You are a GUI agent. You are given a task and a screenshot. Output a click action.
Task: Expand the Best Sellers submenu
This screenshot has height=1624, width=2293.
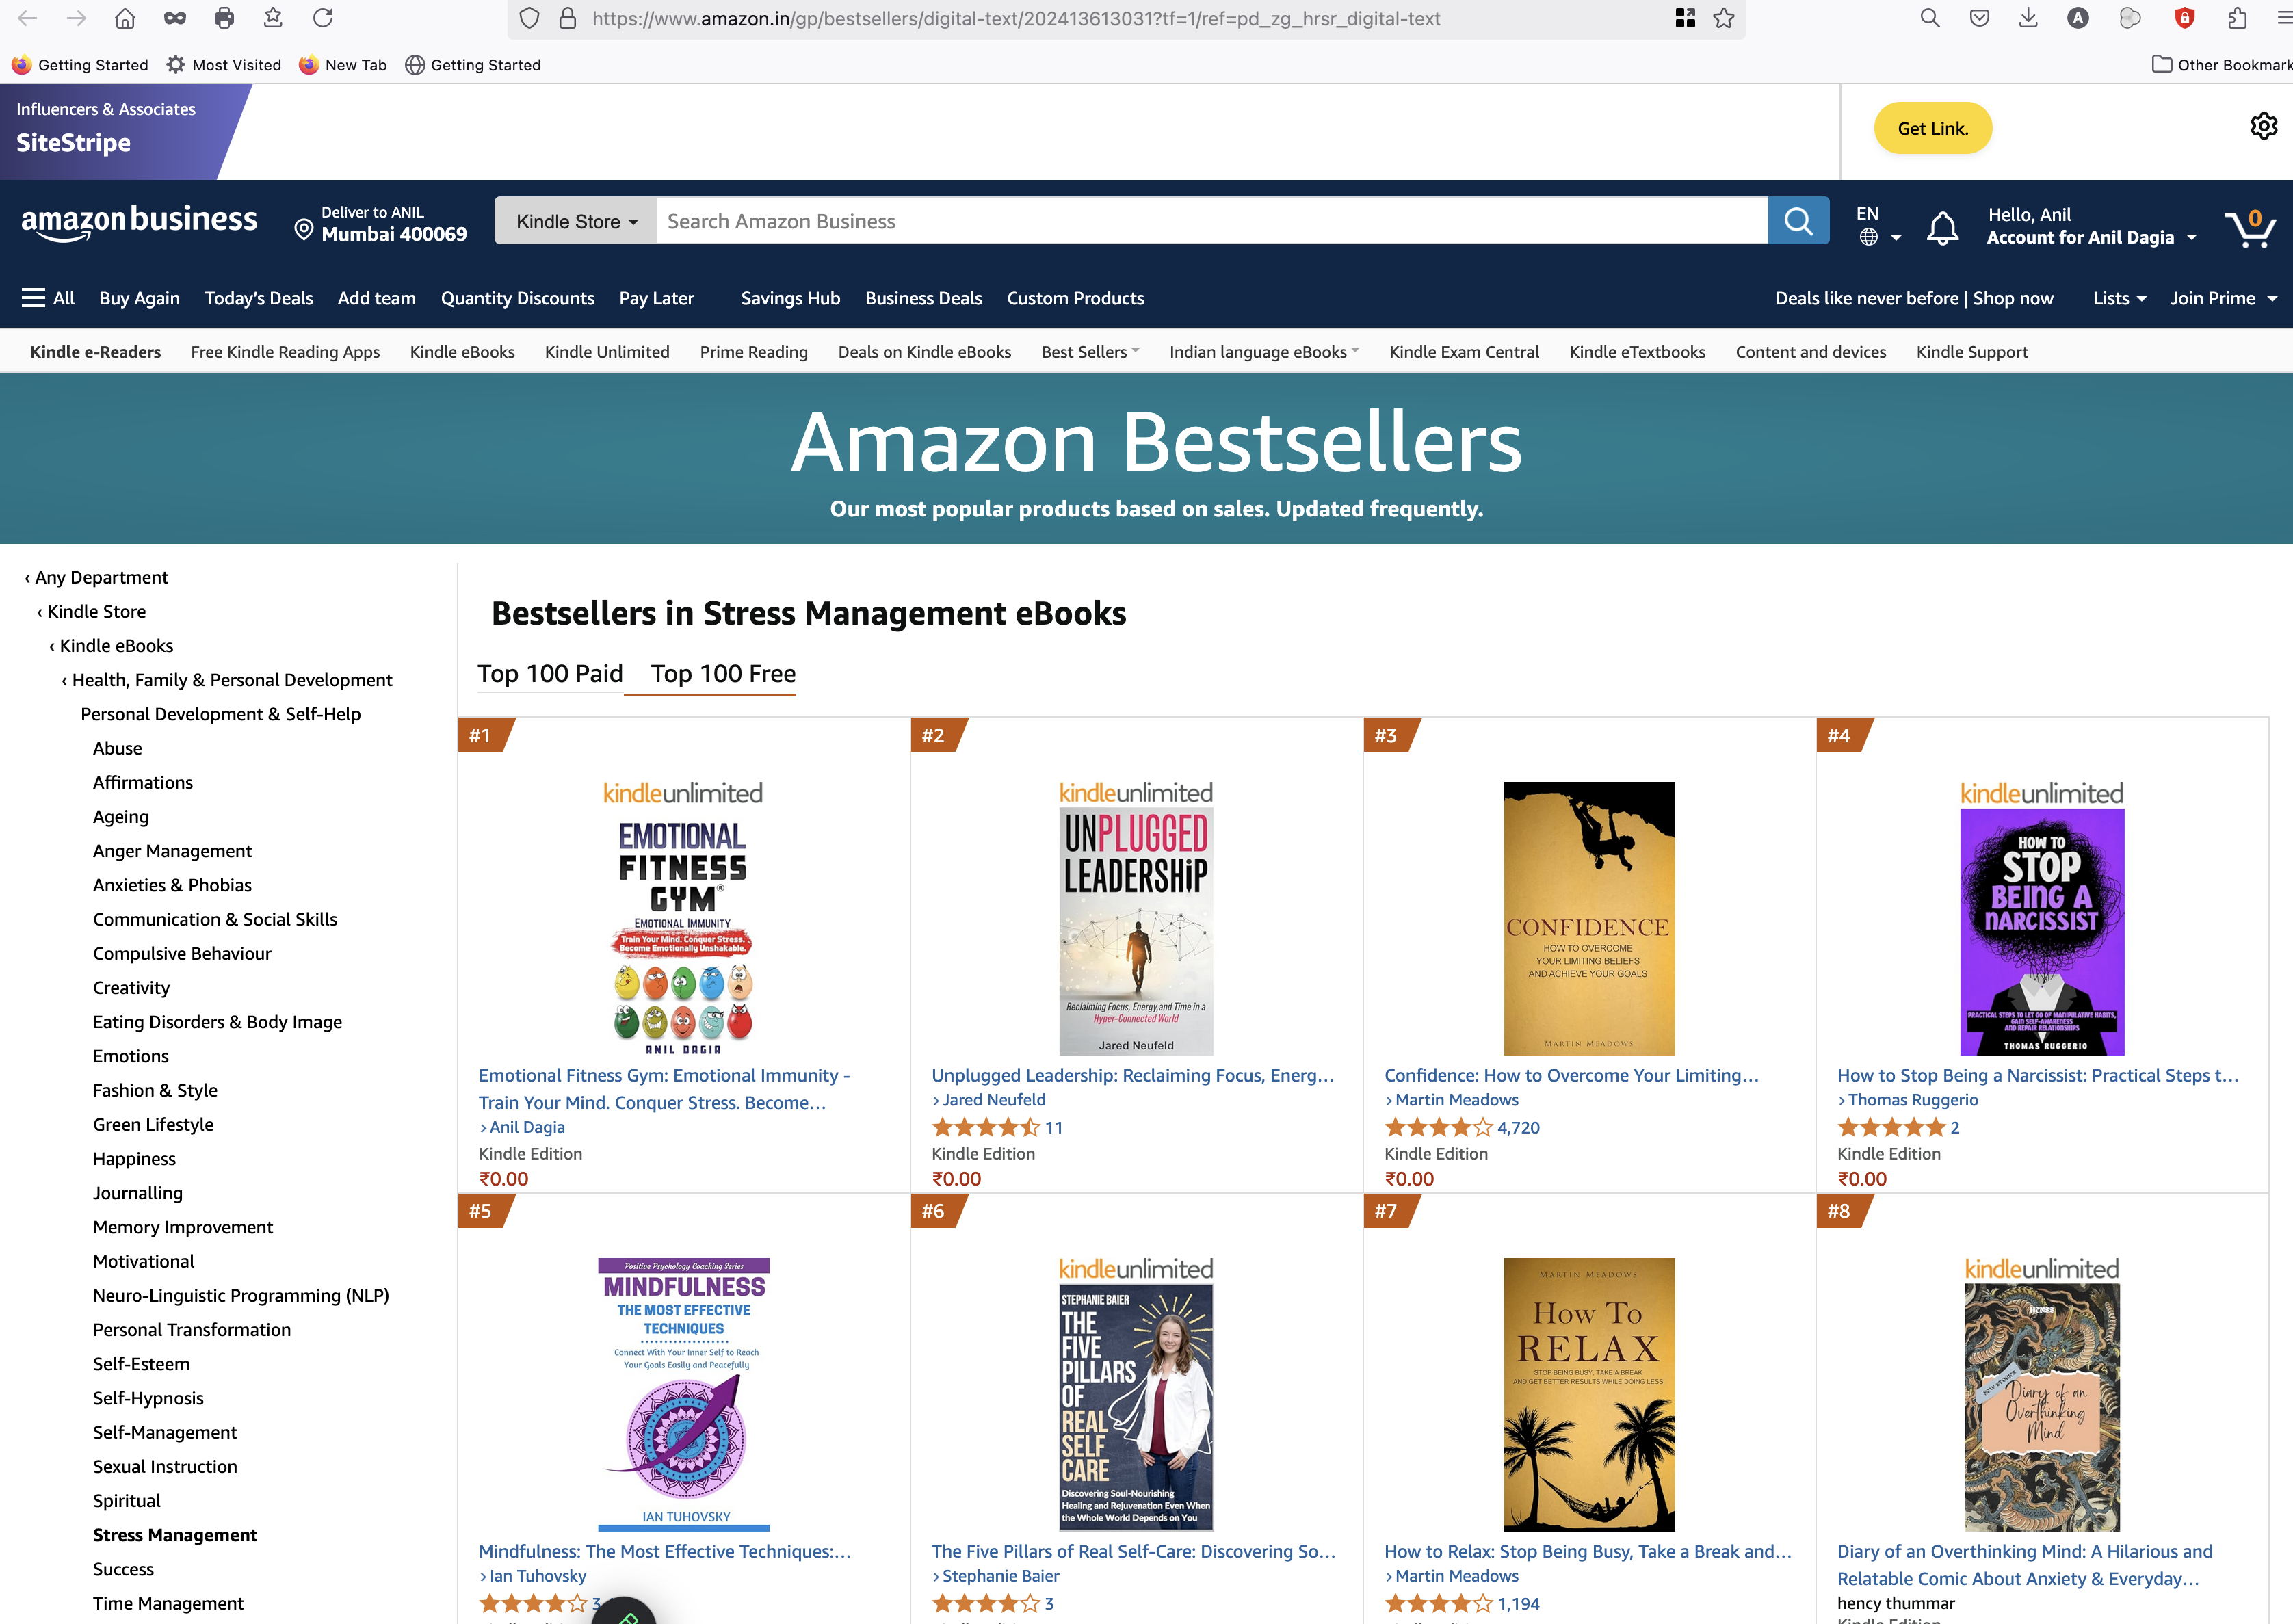pos(1090,352)
